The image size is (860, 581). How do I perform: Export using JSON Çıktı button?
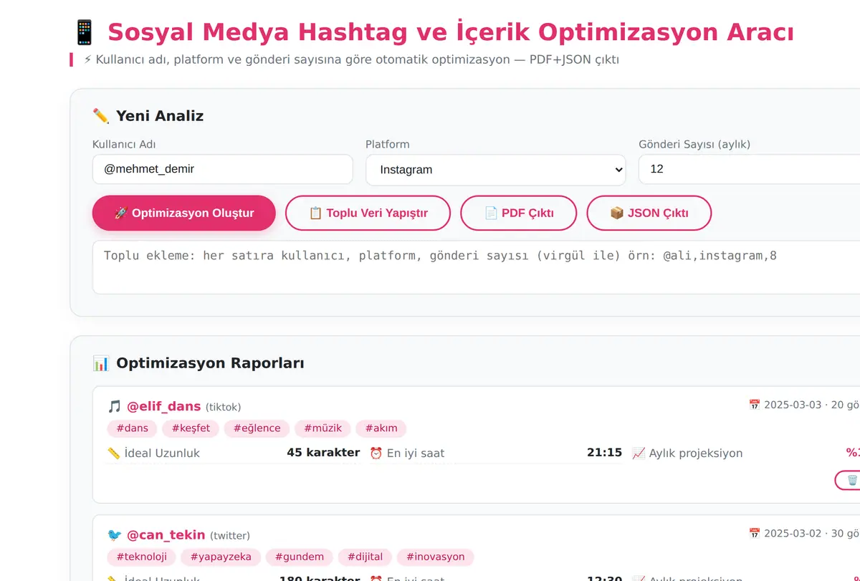coord(649,213)
